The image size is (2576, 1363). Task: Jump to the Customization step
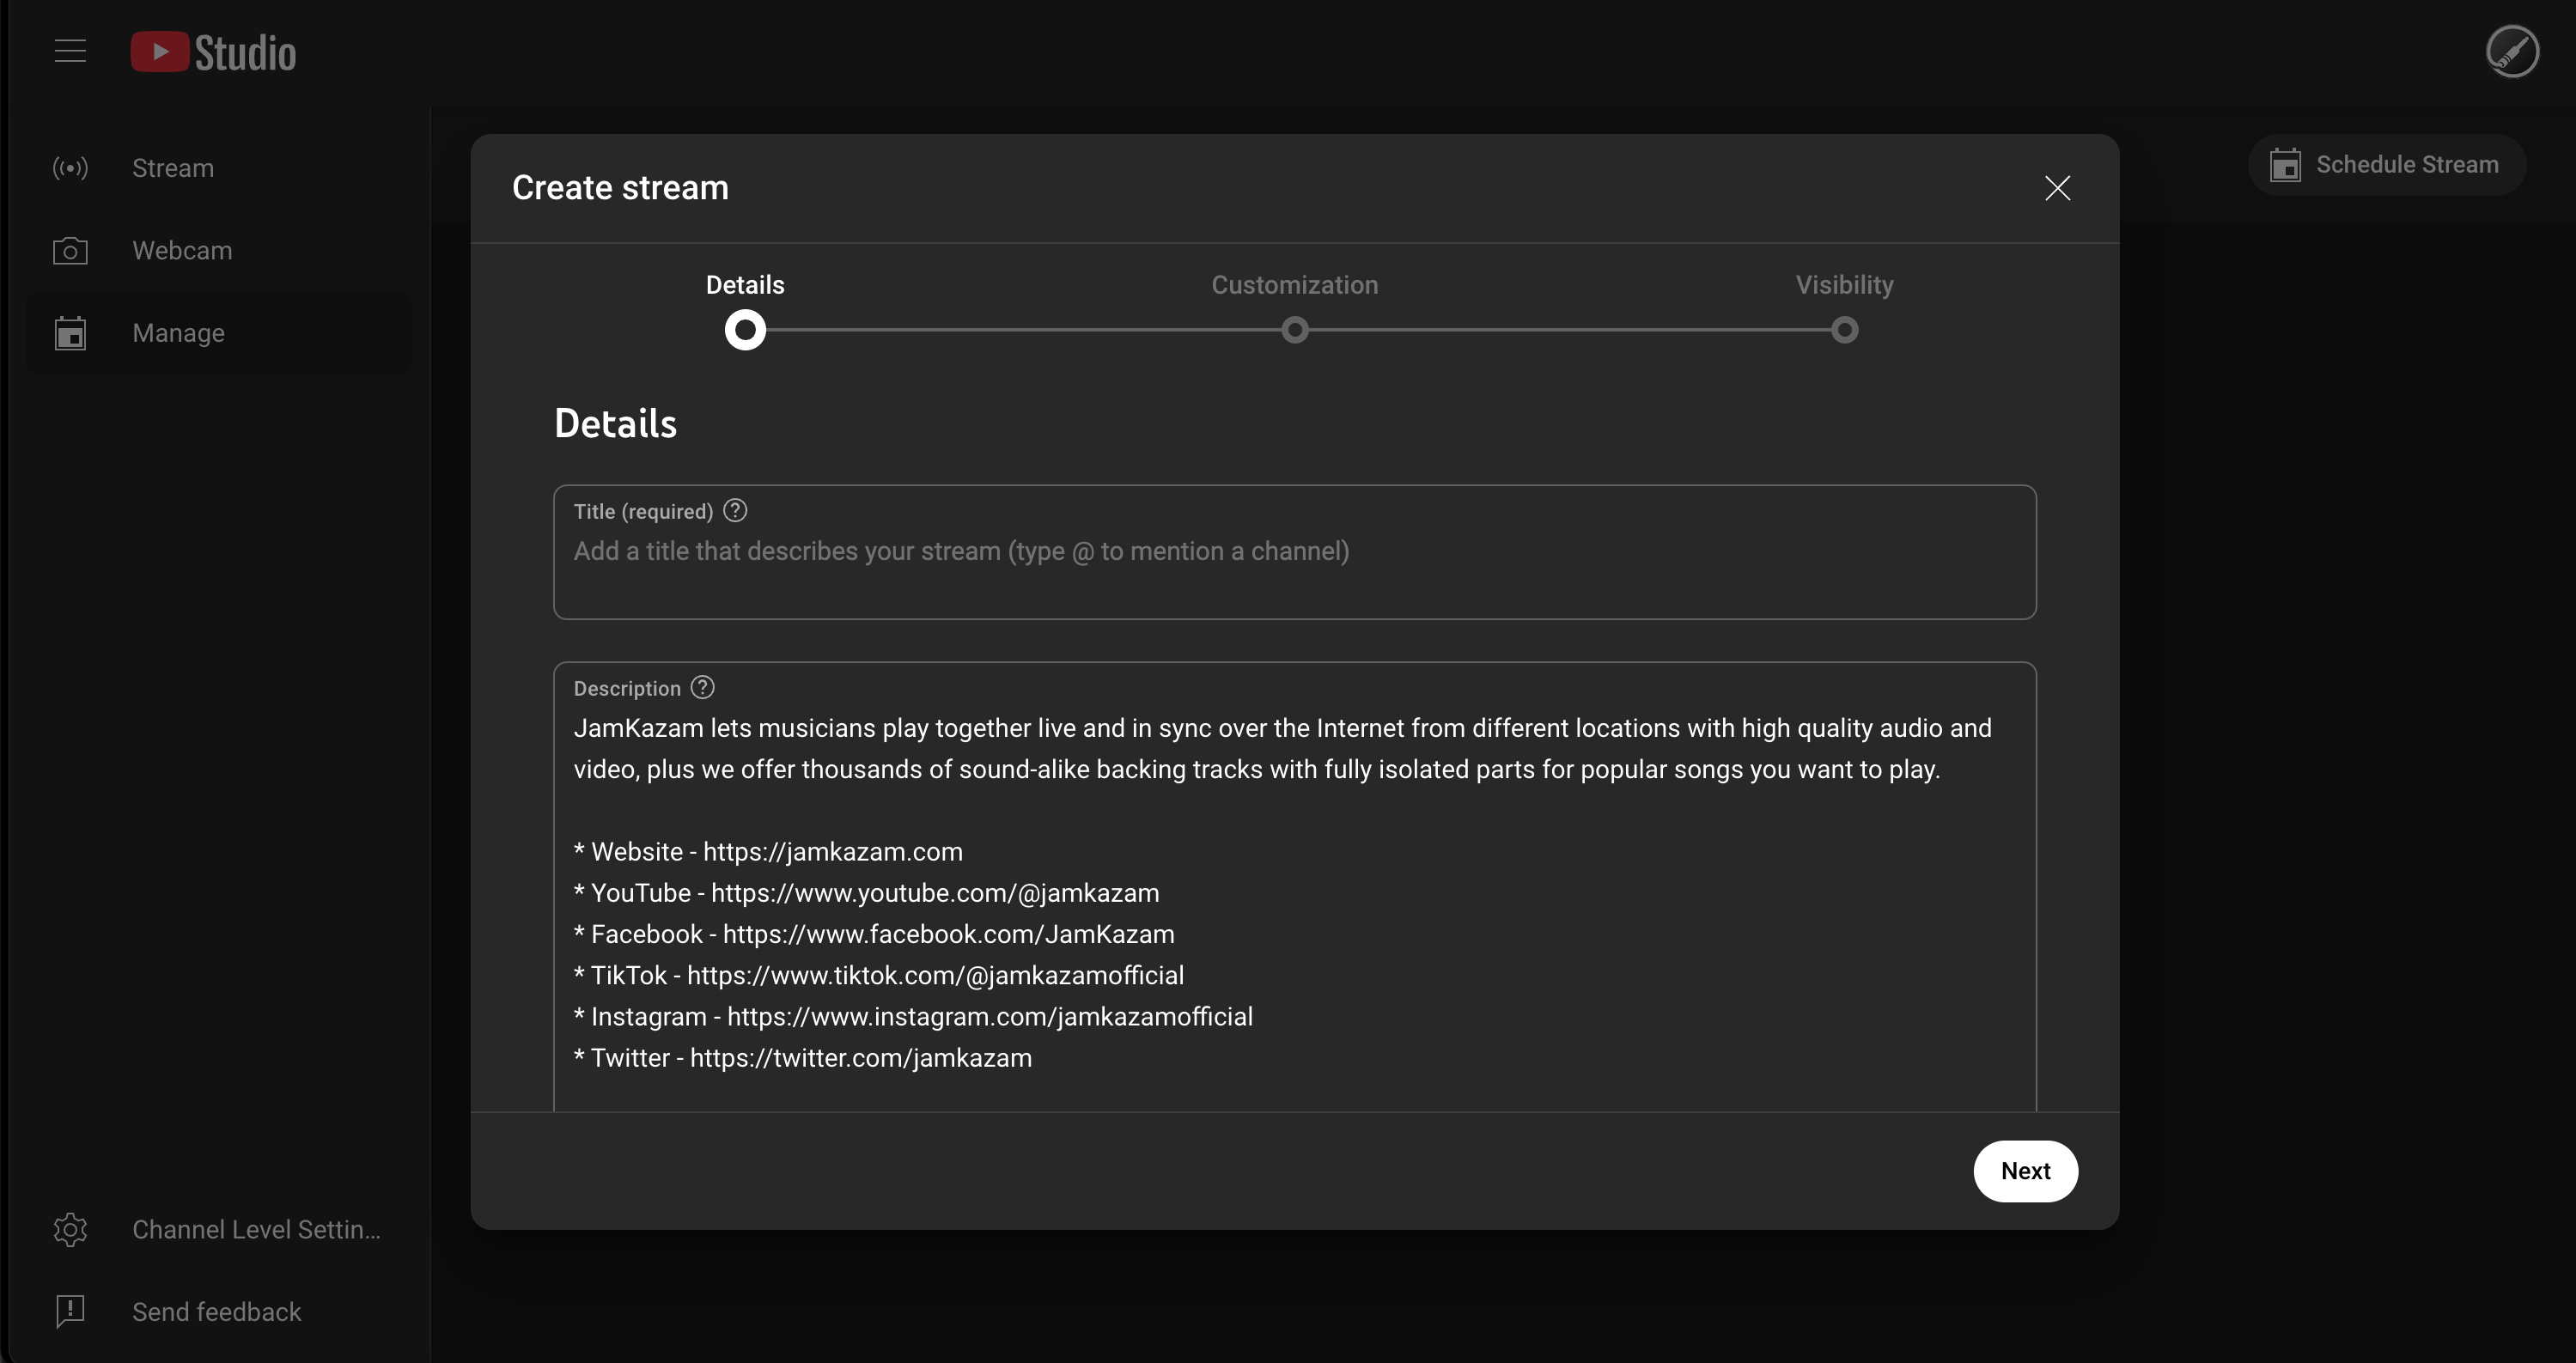1294,285
